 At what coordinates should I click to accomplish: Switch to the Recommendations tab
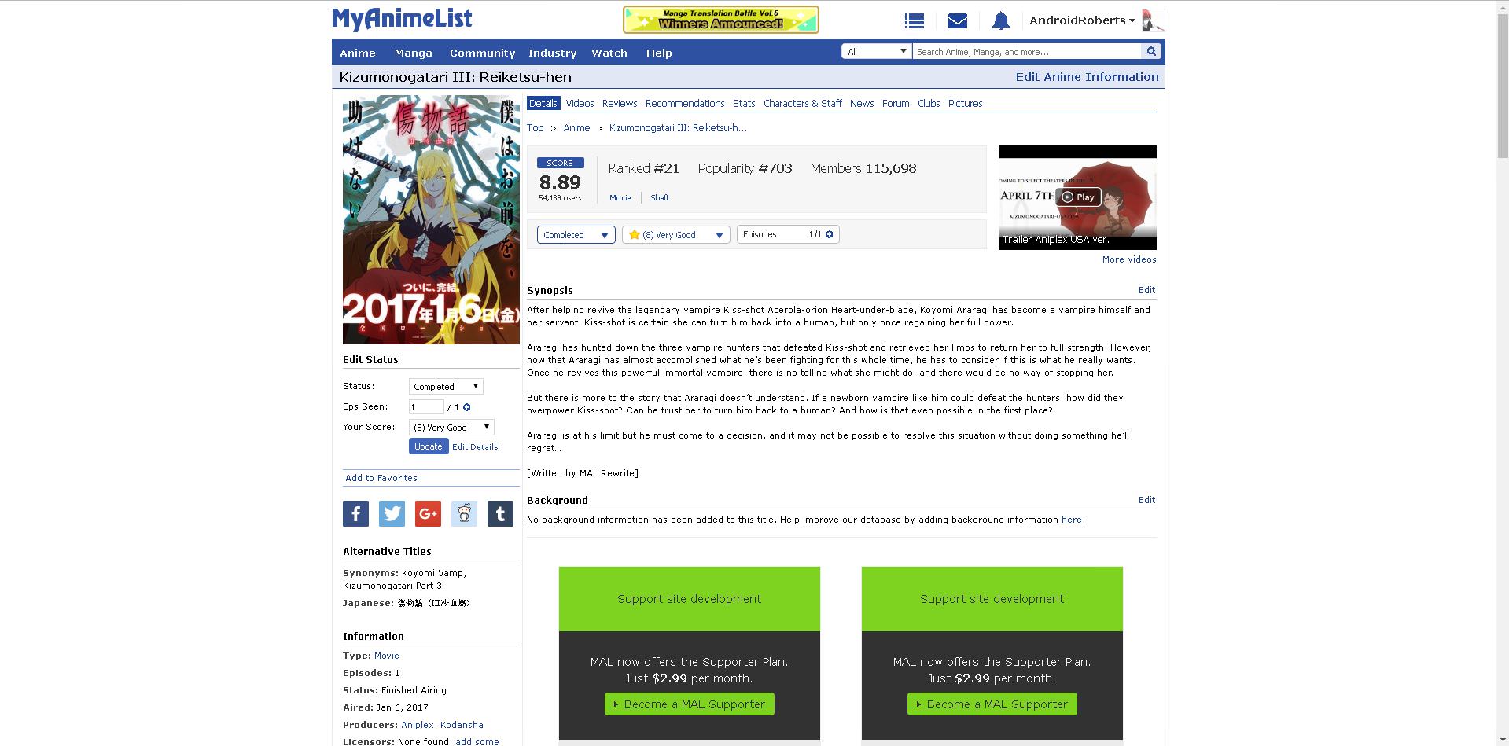[x=685, y=104]
